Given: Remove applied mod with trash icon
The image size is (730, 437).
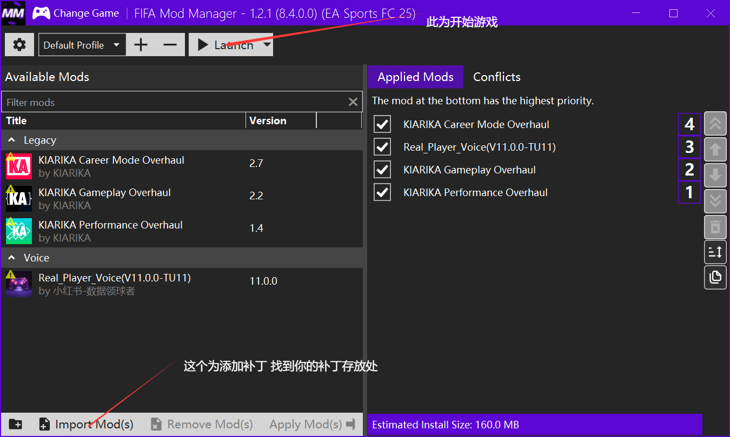Looking at the screenshot, I should 715,226.
